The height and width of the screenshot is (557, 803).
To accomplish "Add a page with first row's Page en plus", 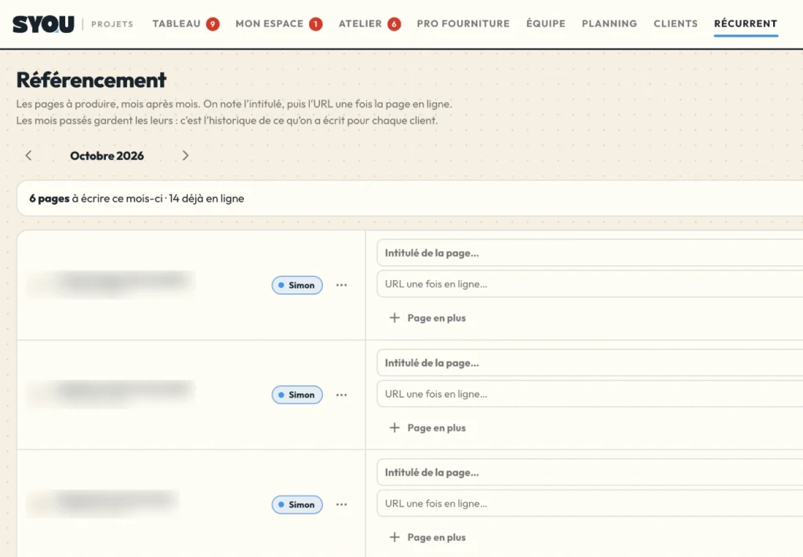I will [x=427, y=318].
